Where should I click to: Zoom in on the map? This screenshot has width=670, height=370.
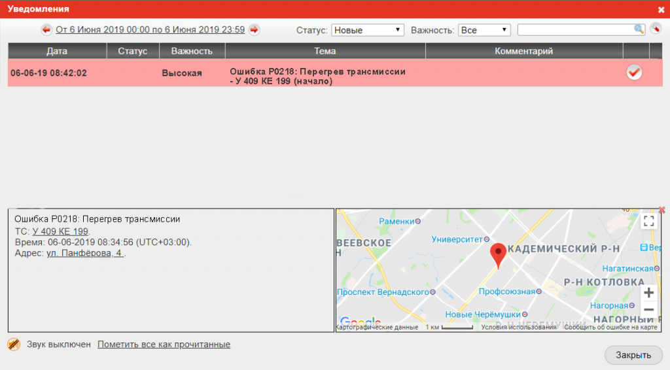[648, 293]
